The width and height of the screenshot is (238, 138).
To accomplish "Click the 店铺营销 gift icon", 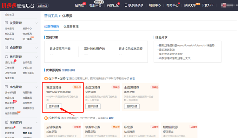I will point(7,122).
